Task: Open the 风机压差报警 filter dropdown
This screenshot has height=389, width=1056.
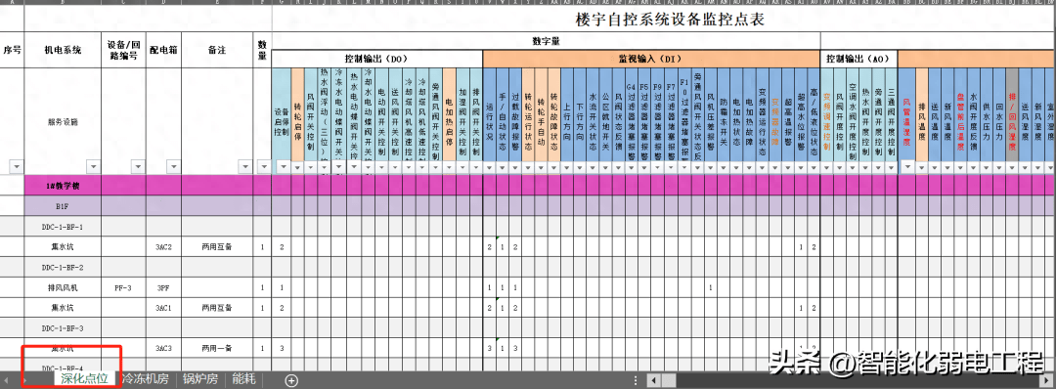Action: [x=711, y=167]
